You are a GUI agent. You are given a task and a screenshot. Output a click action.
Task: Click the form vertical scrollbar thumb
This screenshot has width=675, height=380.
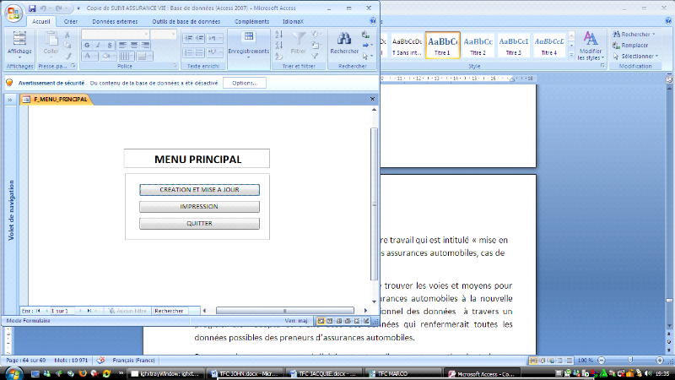pos(374,204)
